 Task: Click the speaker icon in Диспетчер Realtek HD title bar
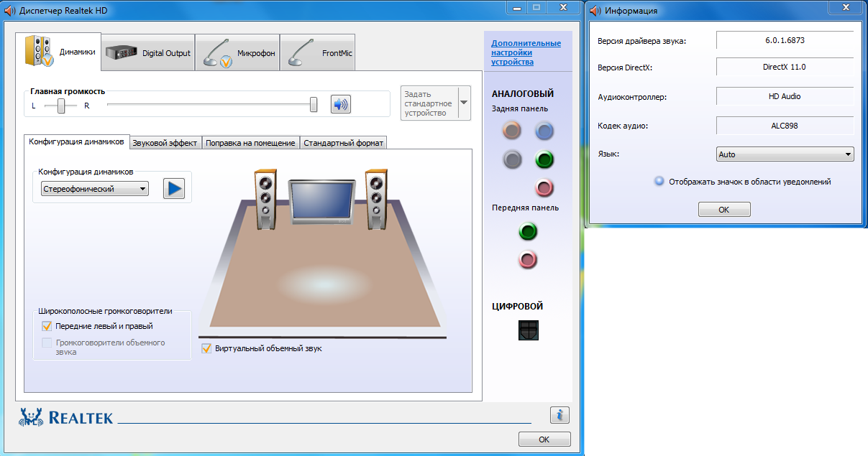click(x=10, y=11)
